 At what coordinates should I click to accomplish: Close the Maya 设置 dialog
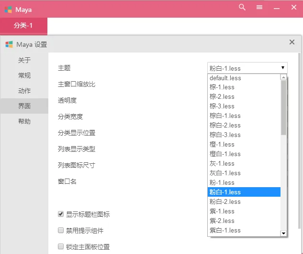coord(292,42)
